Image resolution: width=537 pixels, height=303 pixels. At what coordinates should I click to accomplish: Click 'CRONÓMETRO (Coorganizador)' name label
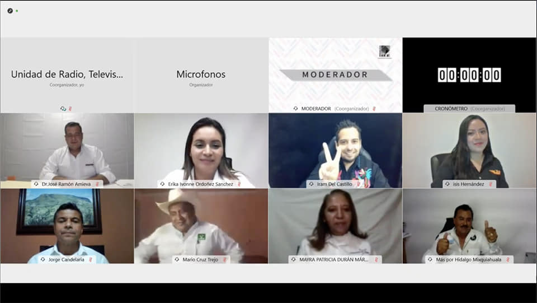[469, 109]
